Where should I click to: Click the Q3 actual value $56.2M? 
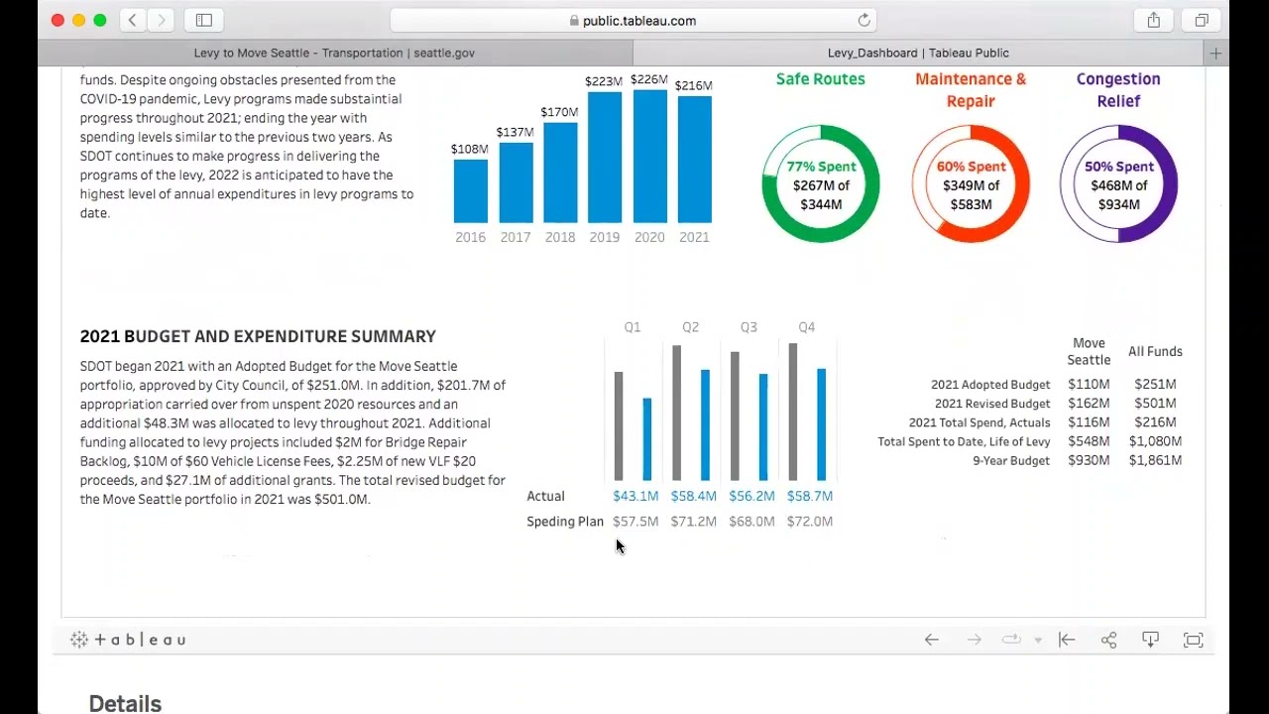[751, 496]
